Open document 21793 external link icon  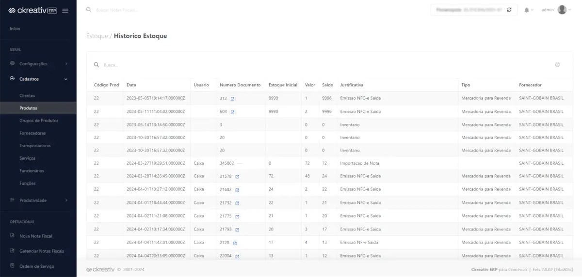point(237,229)
